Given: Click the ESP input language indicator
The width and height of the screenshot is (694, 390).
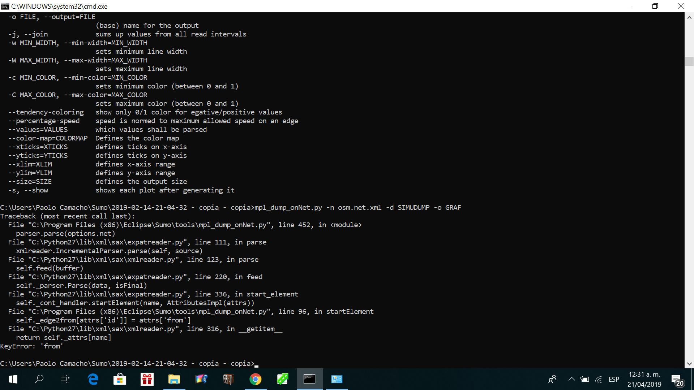Looking at the screenshot, I should click(614, 379).
